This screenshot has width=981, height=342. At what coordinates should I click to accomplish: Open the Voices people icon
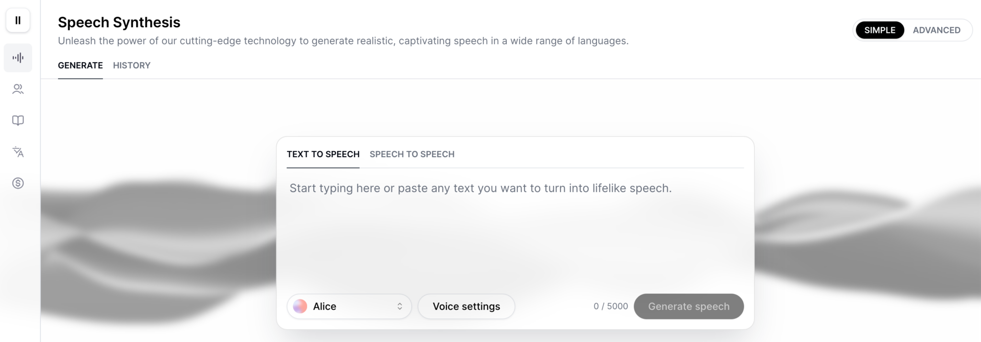[18, 89]
